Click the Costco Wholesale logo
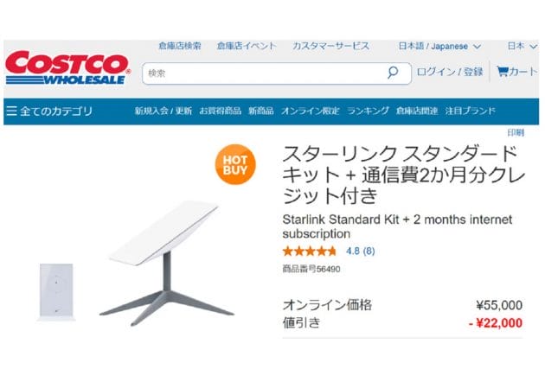Image resolution: width=545 pixels, height=382 pixels. pyautogui.click(x=67, y=68)
